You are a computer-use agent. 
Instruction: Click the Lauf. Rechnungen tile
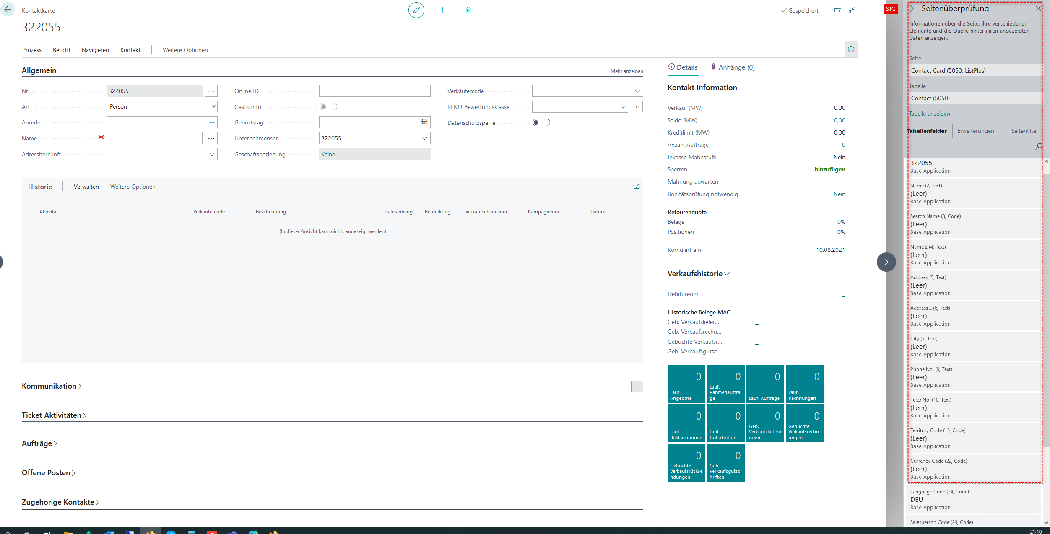[x=804, y=384]
